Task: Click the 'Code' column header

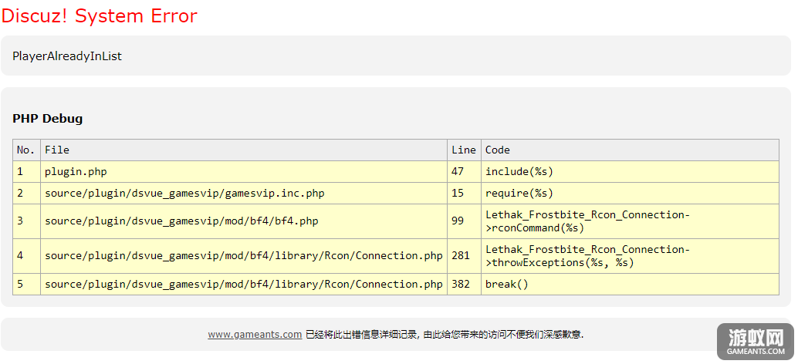Action: 630,150
